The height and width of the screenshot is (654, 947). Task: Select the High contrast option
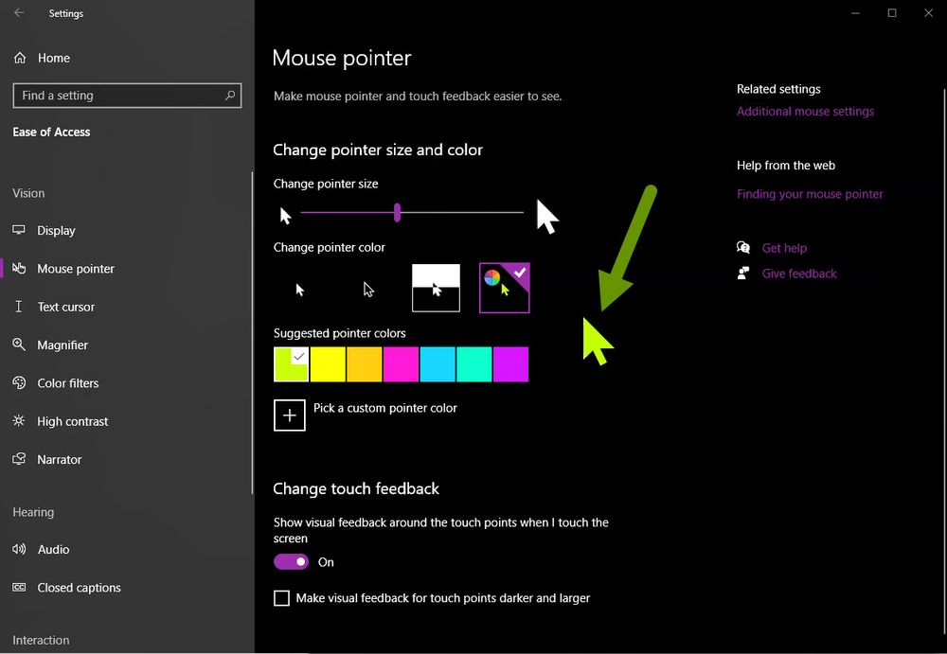pyautogui.click(x=71, y=421)
